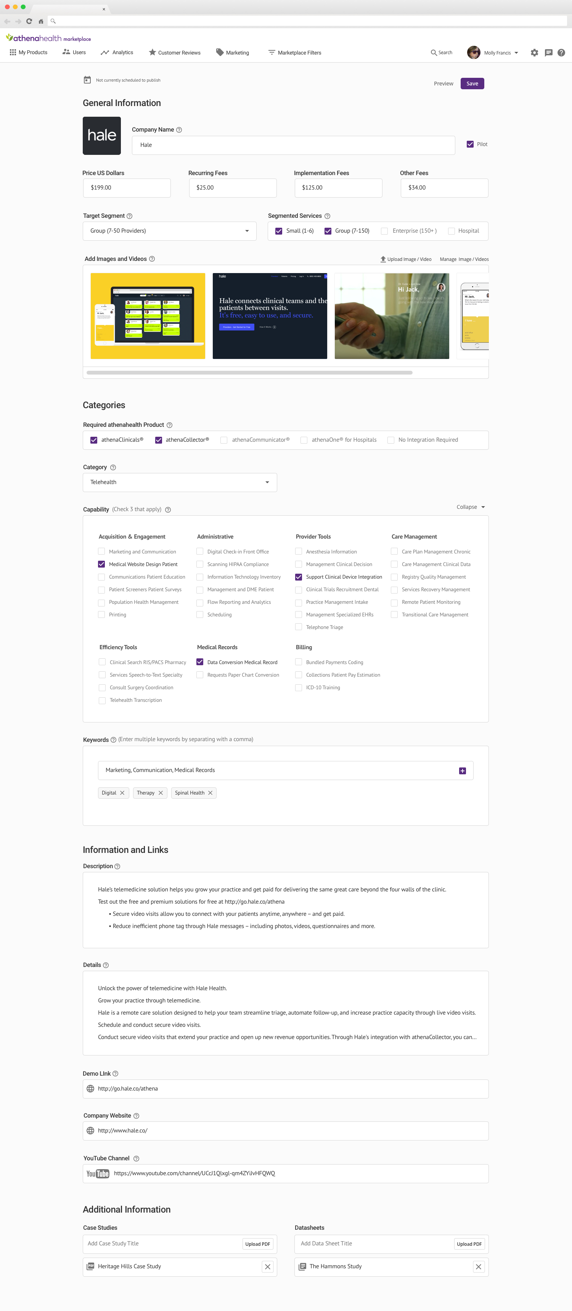The width and height of the screenshot is (572, 1311).
Task: Check the athenaCommunicator product
Action: click(224, 440)
